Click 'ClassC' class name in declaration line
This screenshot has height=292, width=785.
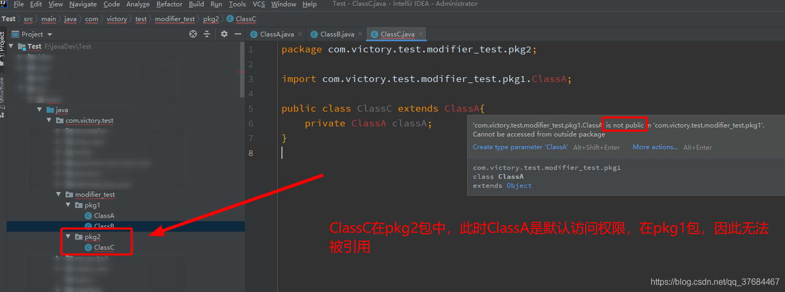(375, 108)
